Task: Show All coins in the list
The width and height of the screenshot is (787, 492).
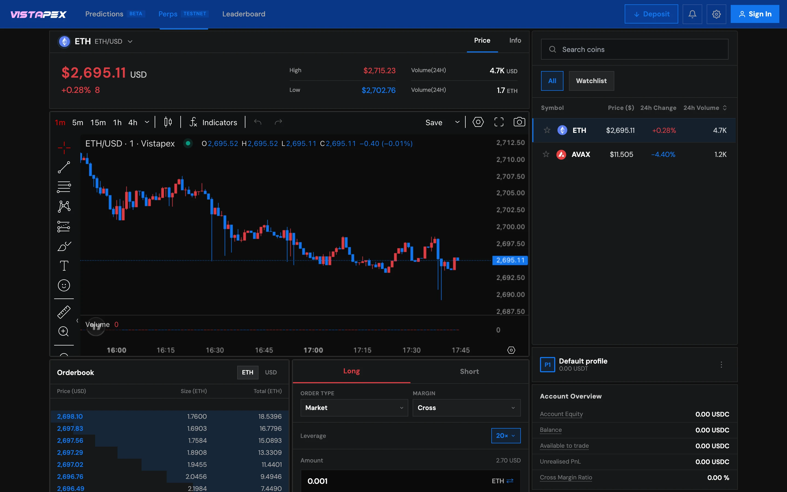Action: pyautogui.click(x=552, y=81)
